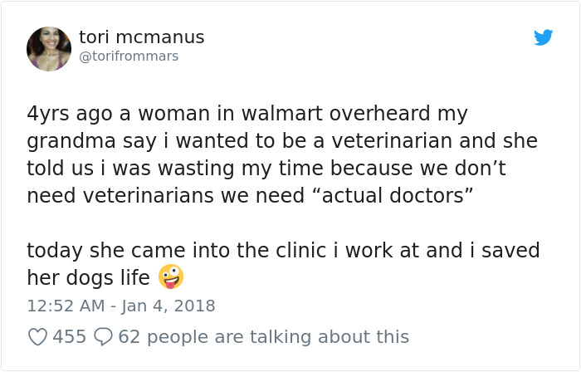Click the word "grandma" in the tweet

click(x=71, y=142)
